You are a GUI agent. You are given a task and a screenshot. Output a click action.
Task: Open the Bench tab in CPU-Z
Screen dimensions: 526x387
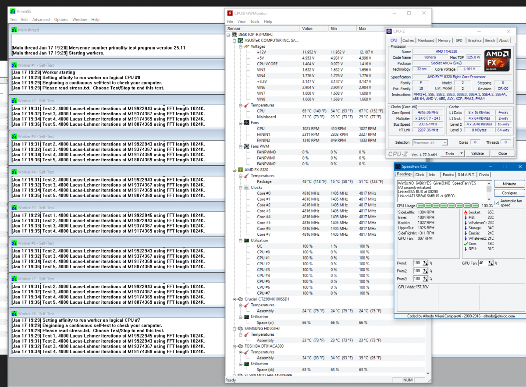(490, 40)
